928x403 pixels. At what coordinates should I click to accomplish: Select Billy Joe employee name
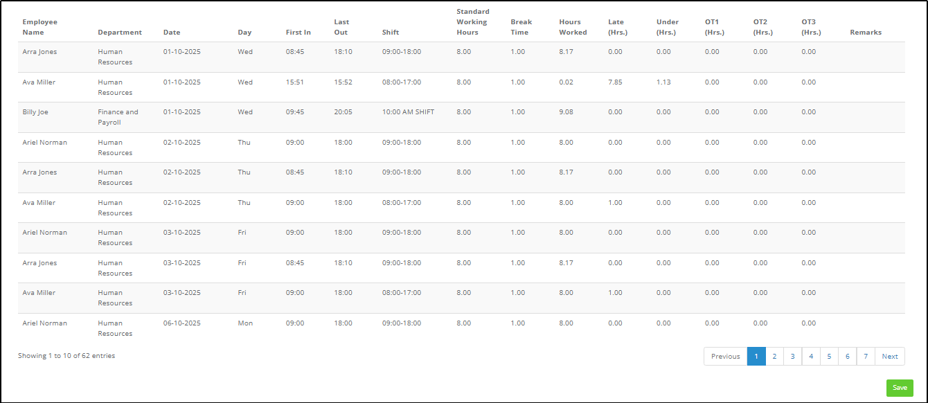coord(35,112)
